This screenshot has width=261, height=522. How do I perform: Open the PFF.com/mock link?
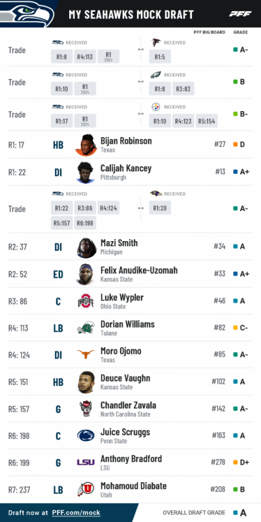point(76,513)
